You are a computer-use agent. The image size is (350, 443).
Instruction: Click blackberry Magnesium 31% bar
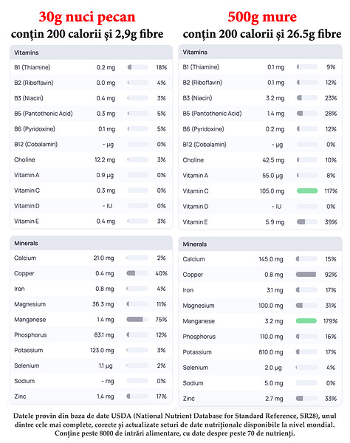[x=306, y=305]
